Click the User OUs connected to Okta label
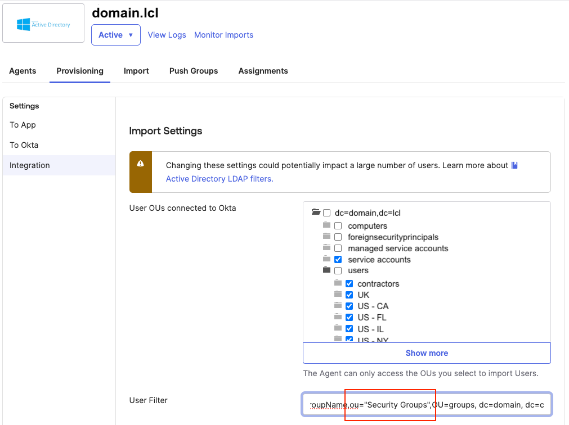569x425 pixels. point(182,208)
